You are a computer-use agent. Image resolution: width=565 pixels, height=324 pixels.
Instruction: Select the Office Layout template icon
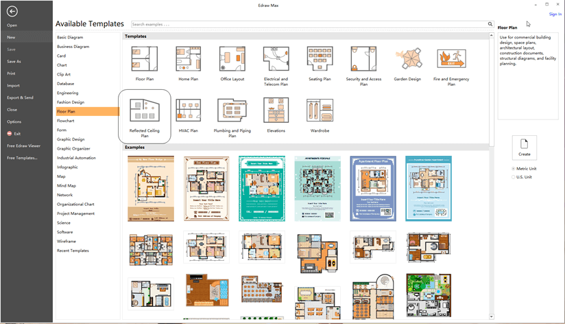pyautogui.click(x=232, y=58)
